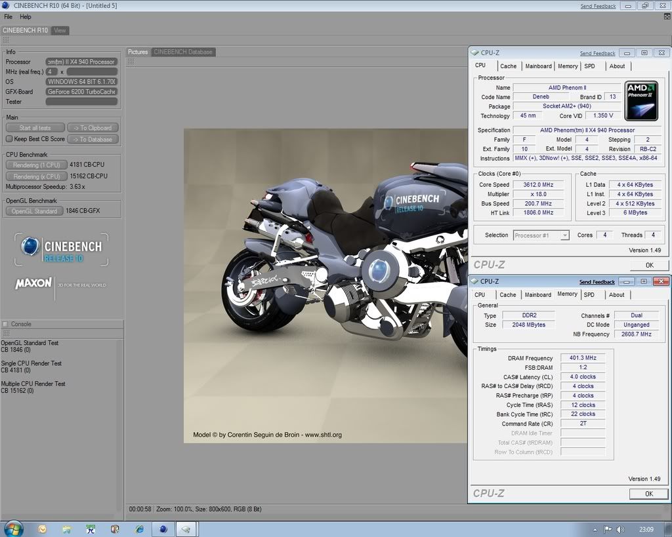Open Memory tab in upper CPU-Z window
The image size is (672, 537).
point(568,66)
